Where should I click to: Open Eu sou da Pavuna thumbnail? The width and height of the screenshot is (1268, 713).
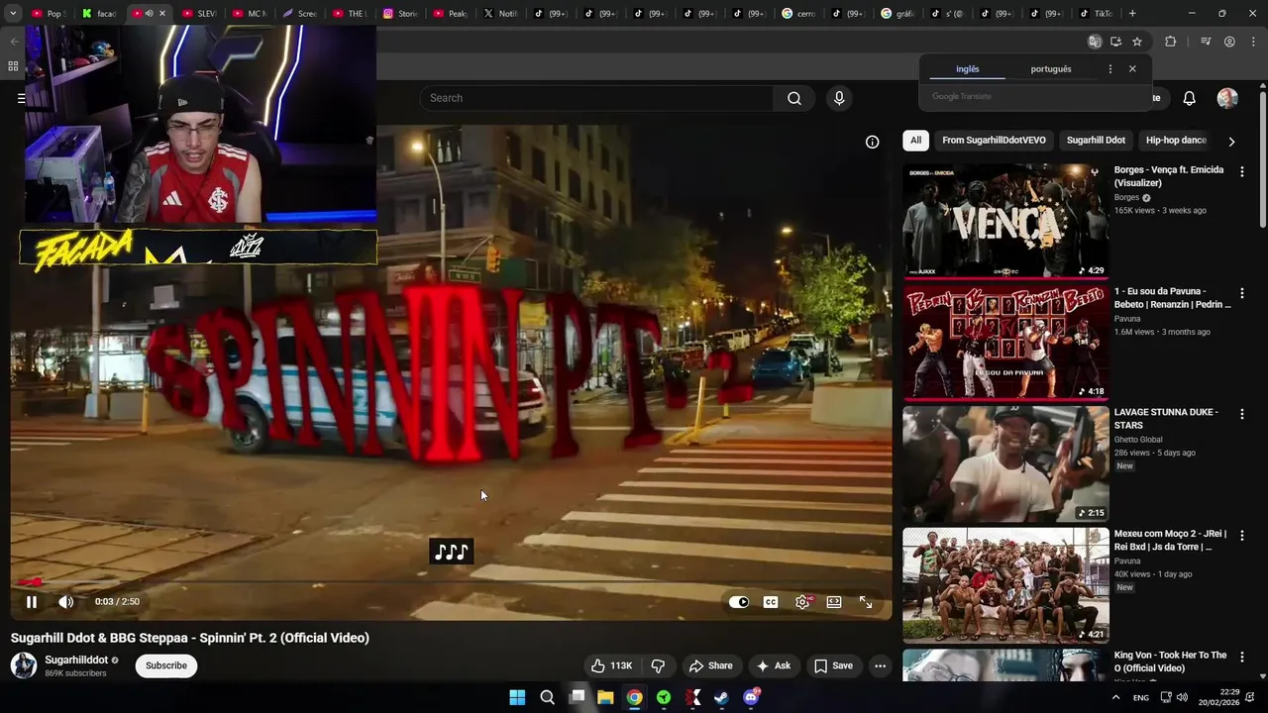click(1005, 342)
